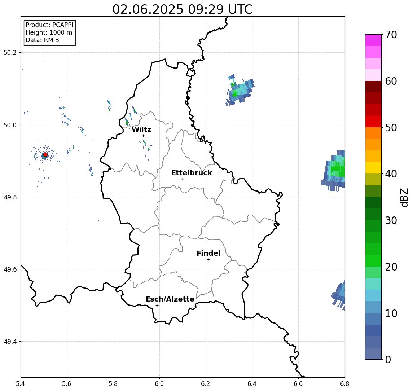Click the latitude tick label 50.0
Viewport: 413px width, 391px height.
coord(10,125)
